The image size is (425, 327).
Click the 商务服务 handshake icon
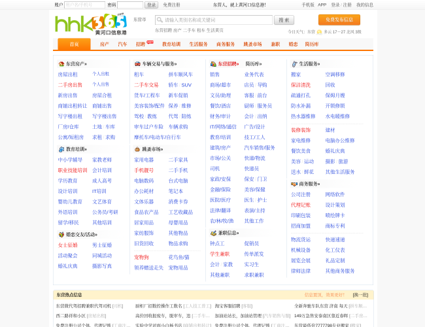294,184
